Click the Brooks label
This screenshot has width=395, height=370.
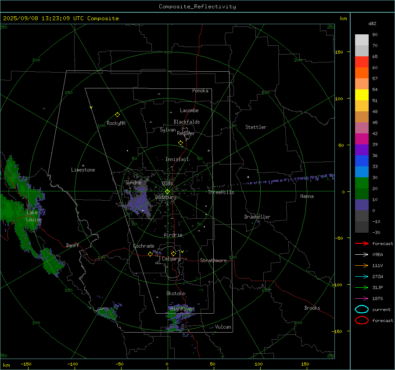pos(312,308)
